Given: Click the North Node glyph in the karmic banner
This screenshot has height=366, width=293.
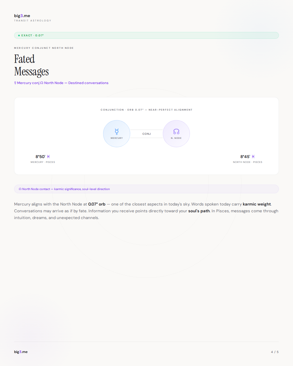Looking at the screenshot, I should [x=20, y=189].
